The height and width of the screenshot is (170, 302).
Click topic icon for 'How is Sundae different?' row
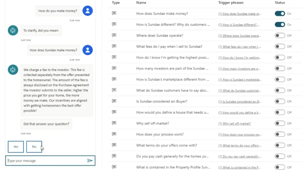click(114, 24)
